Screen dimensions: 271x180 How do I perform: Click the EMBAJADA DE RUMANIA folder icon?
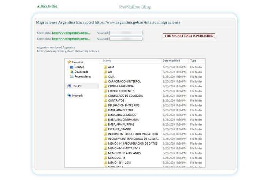(x=105, y=119)
